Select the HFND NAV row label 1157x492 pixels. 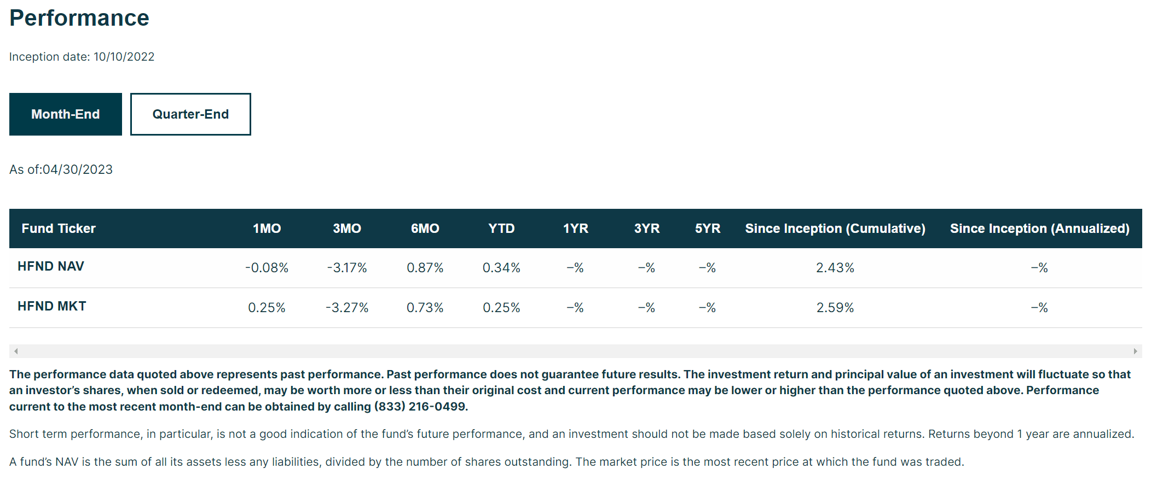click(x=51, y=266)
